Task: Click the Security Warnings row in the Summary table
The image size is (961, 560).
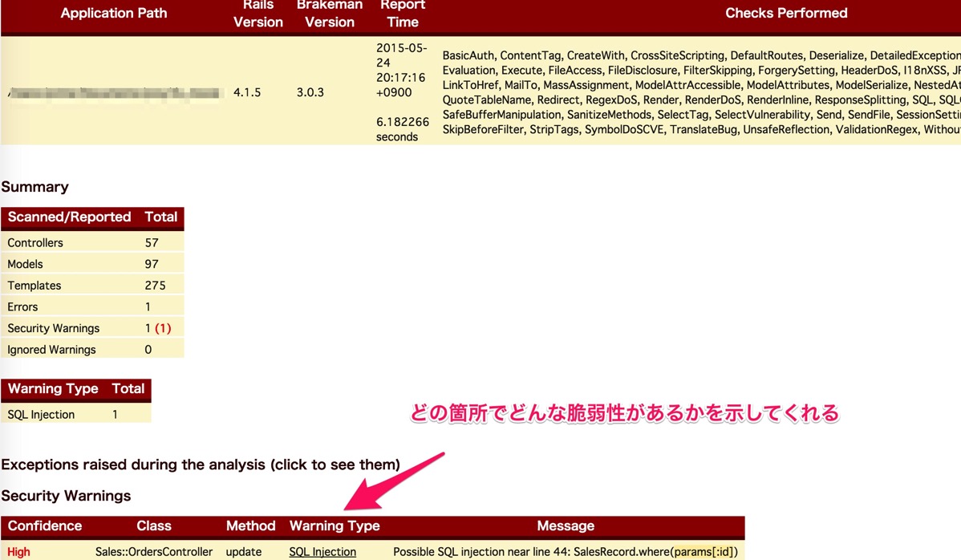Action: (54, 328)
